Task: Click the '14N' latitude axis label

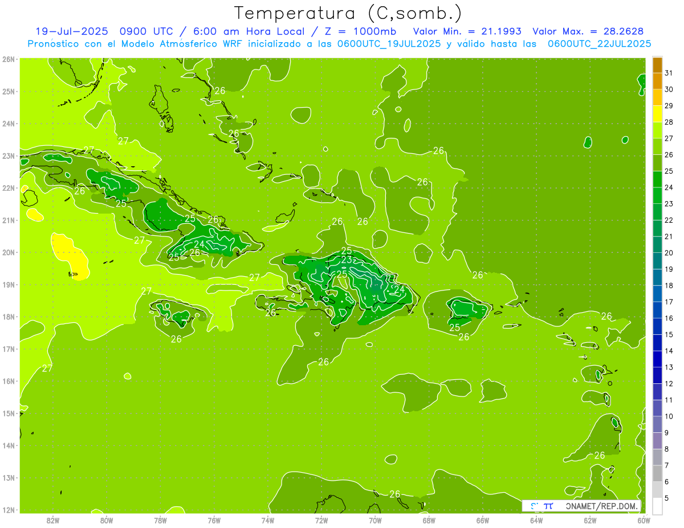Action: [x=8, y=445]
